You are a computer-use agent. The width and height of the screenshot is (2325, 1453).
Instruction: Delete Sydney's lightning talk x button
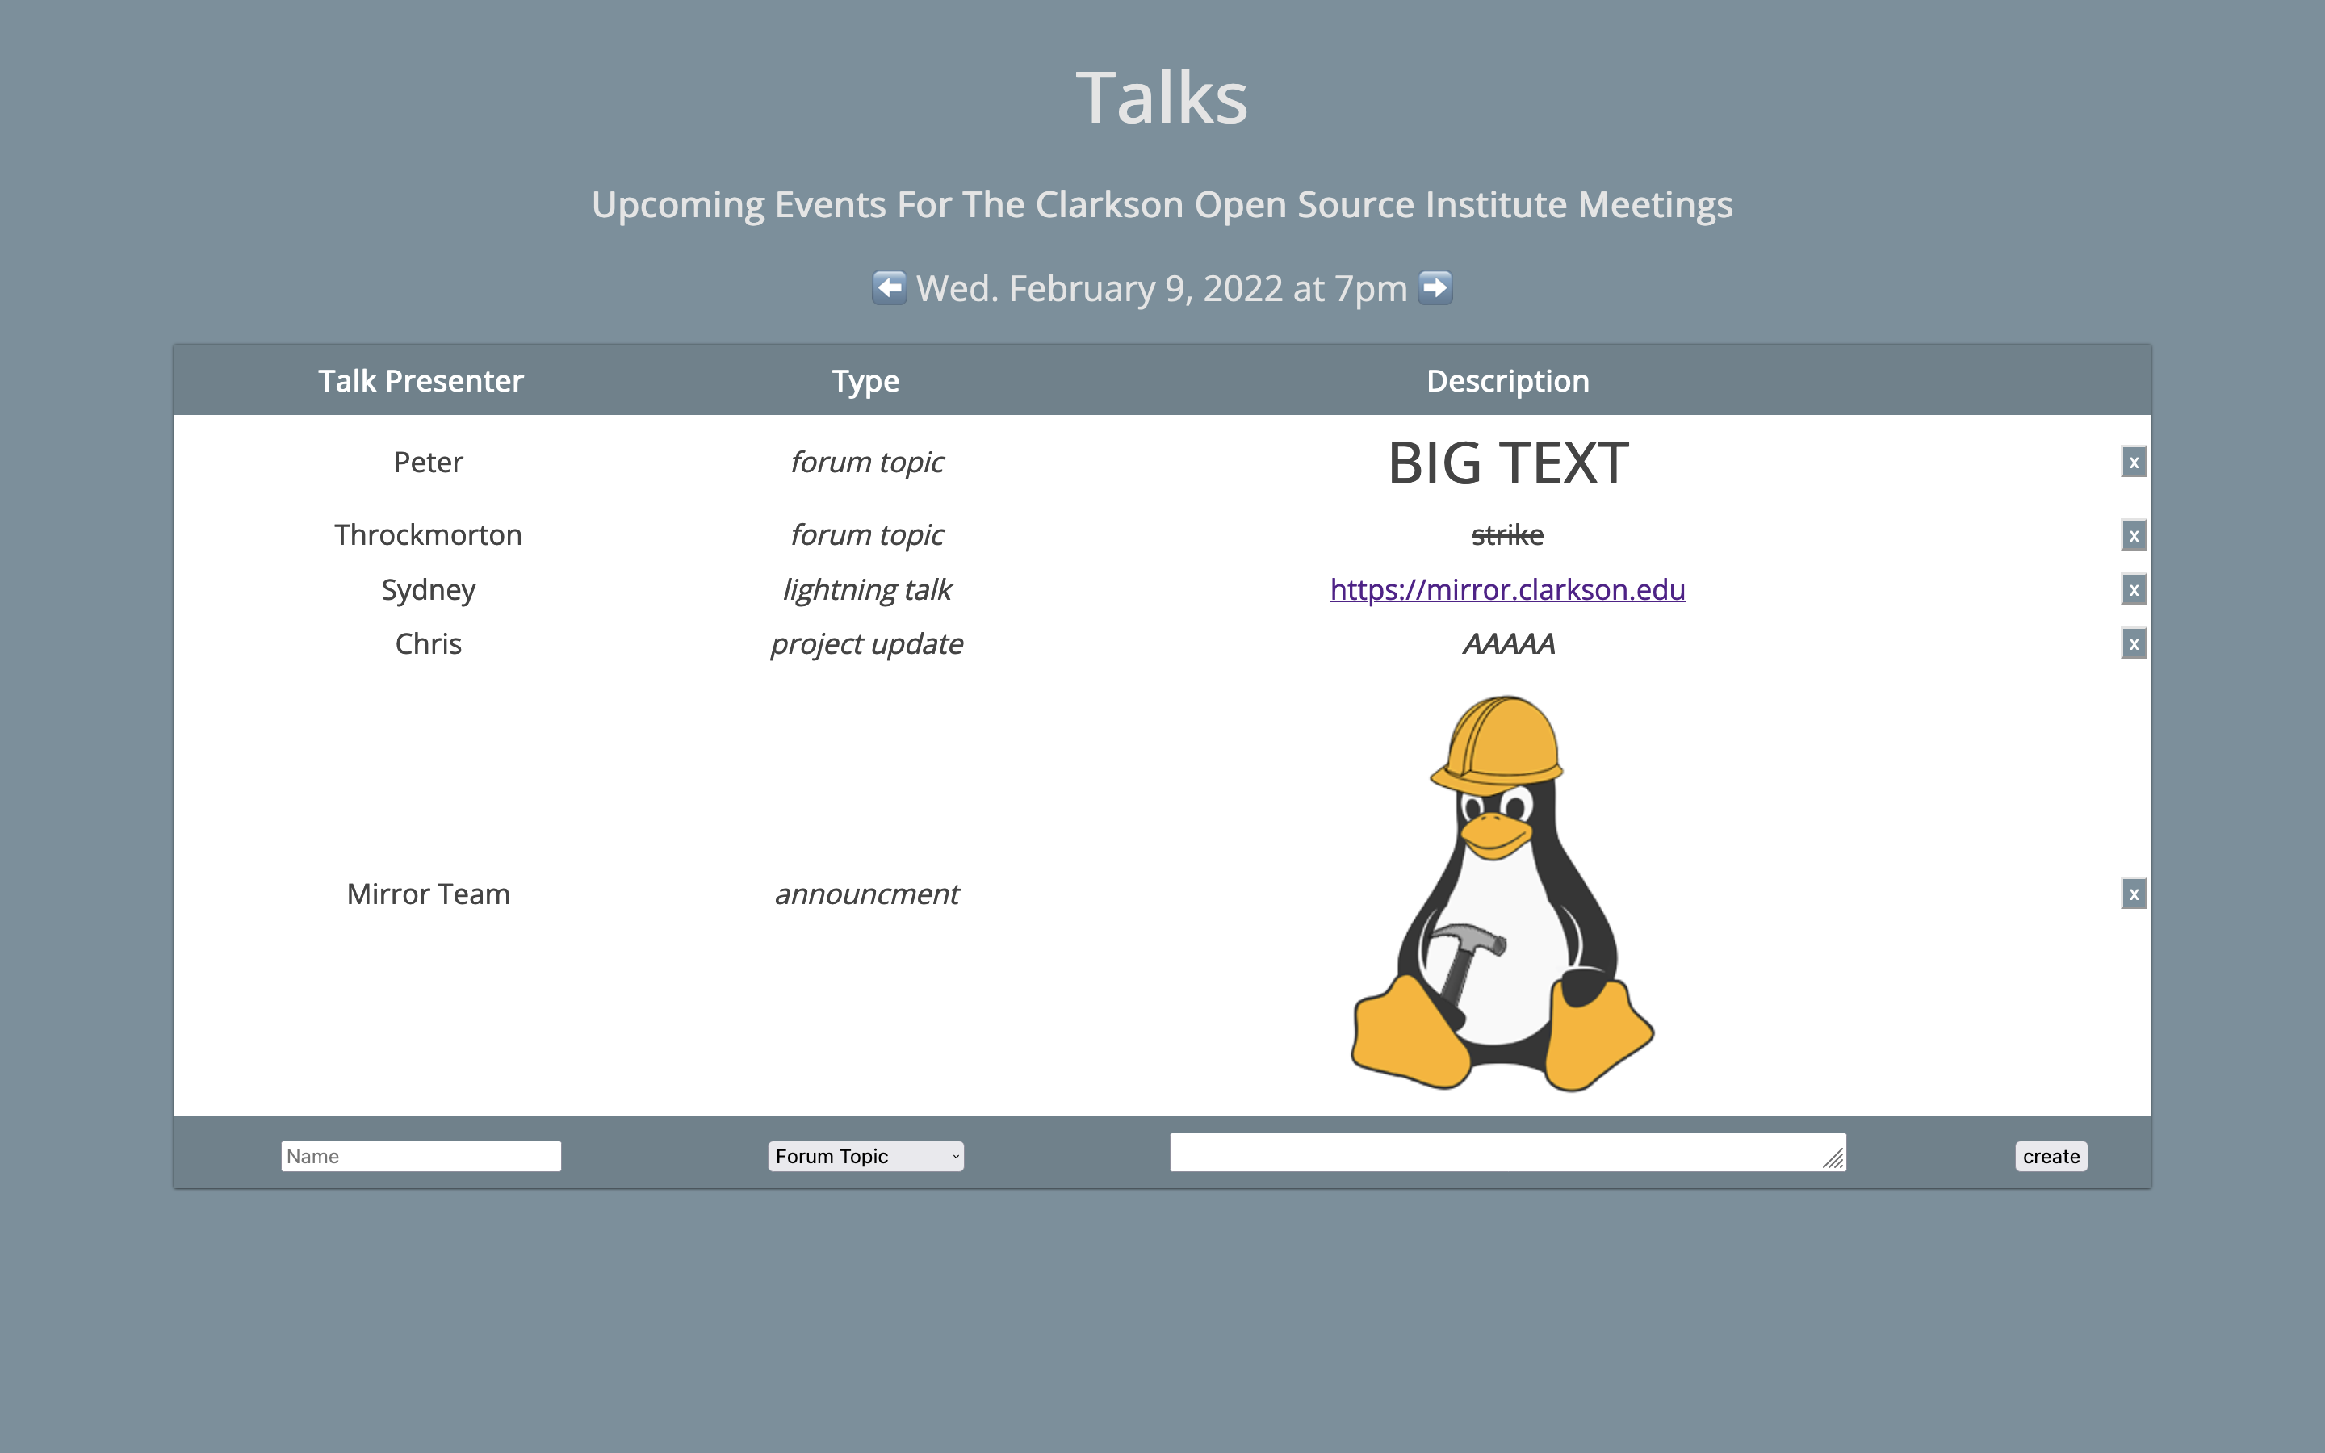click(x=2133, y=590)
